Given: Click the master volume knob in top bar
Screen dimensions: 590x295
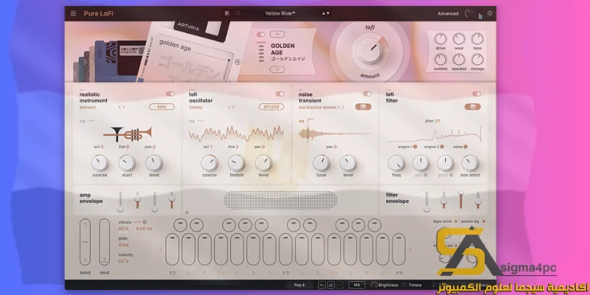Looking at the screenshot, I should point(470,13).
